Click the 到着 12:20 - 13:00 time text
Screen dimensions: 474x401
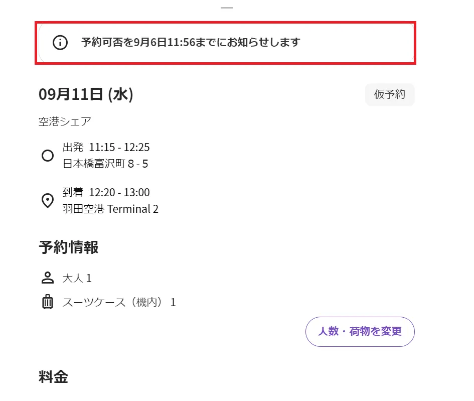106,192
